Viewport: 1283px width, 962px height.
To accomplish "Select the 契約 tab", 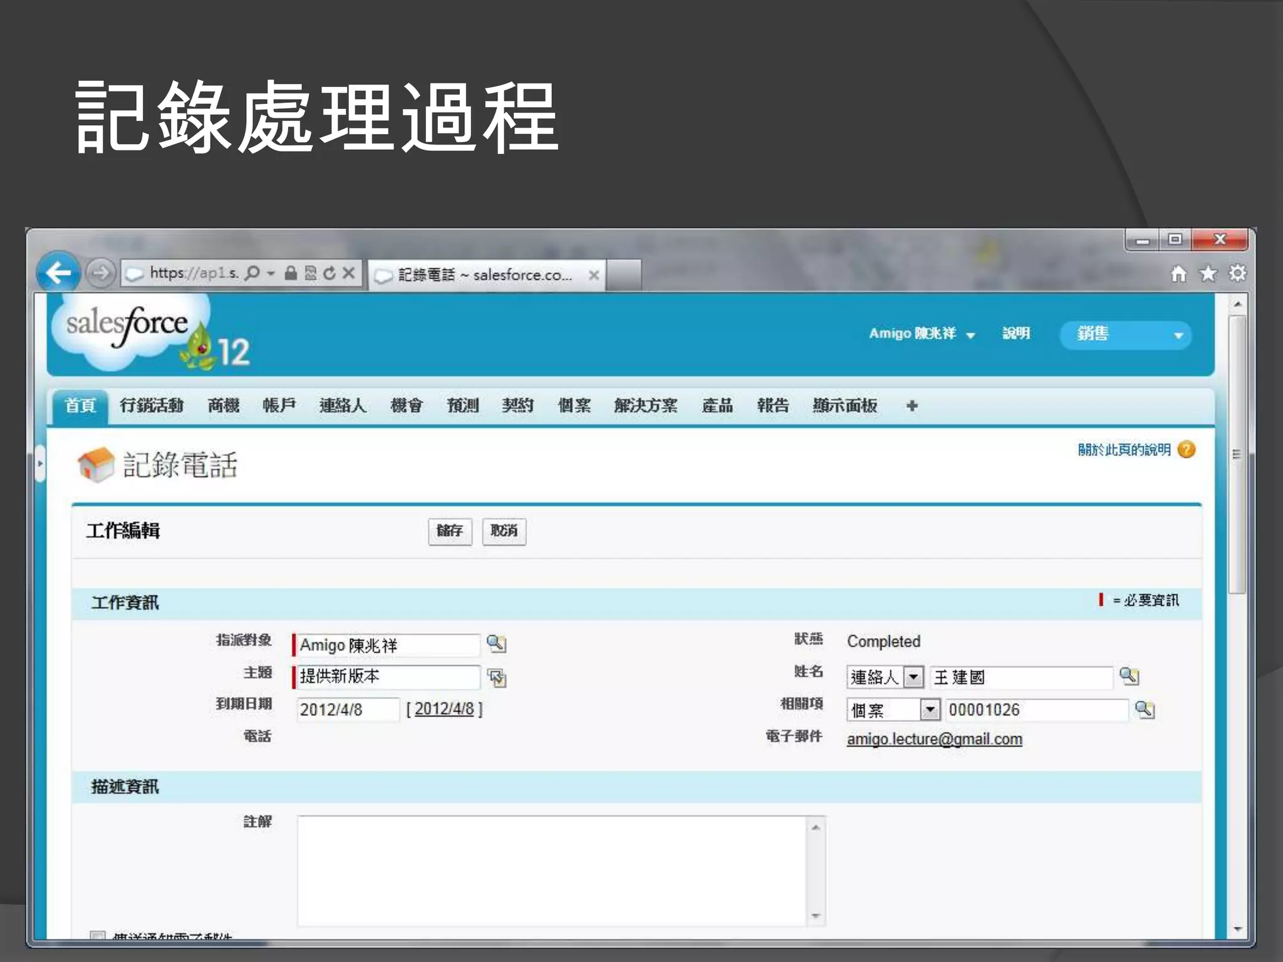I will [x=518, y=406].
